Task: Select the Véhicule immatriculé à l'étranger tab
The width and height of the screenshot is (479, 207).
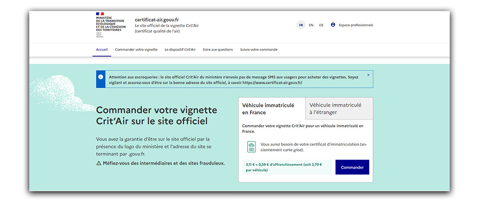Action: tap(339, 109)
